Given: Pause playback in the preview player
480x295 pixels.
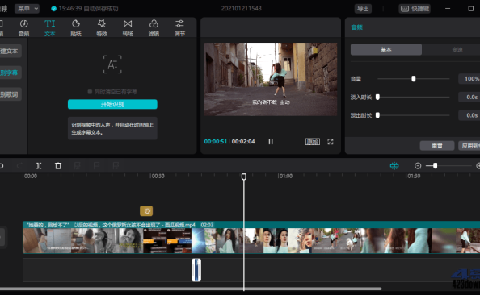Looking at the screenshot, I should (x=271, y=142).
